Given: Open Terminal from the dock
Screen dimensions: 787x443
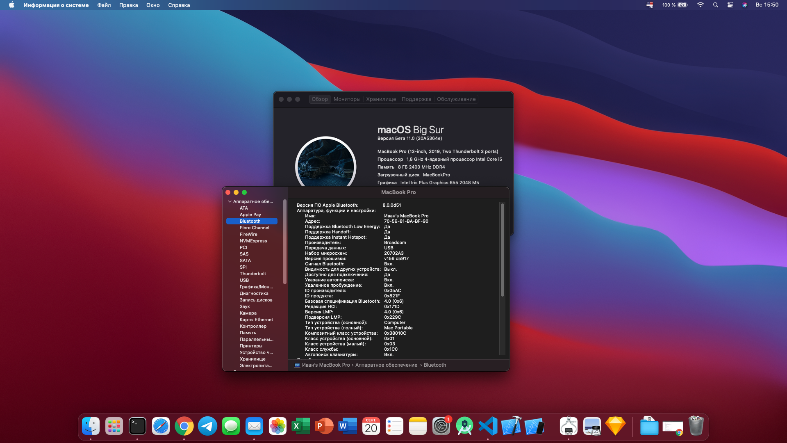Looking at the screenshot, I should click(137, 427).
